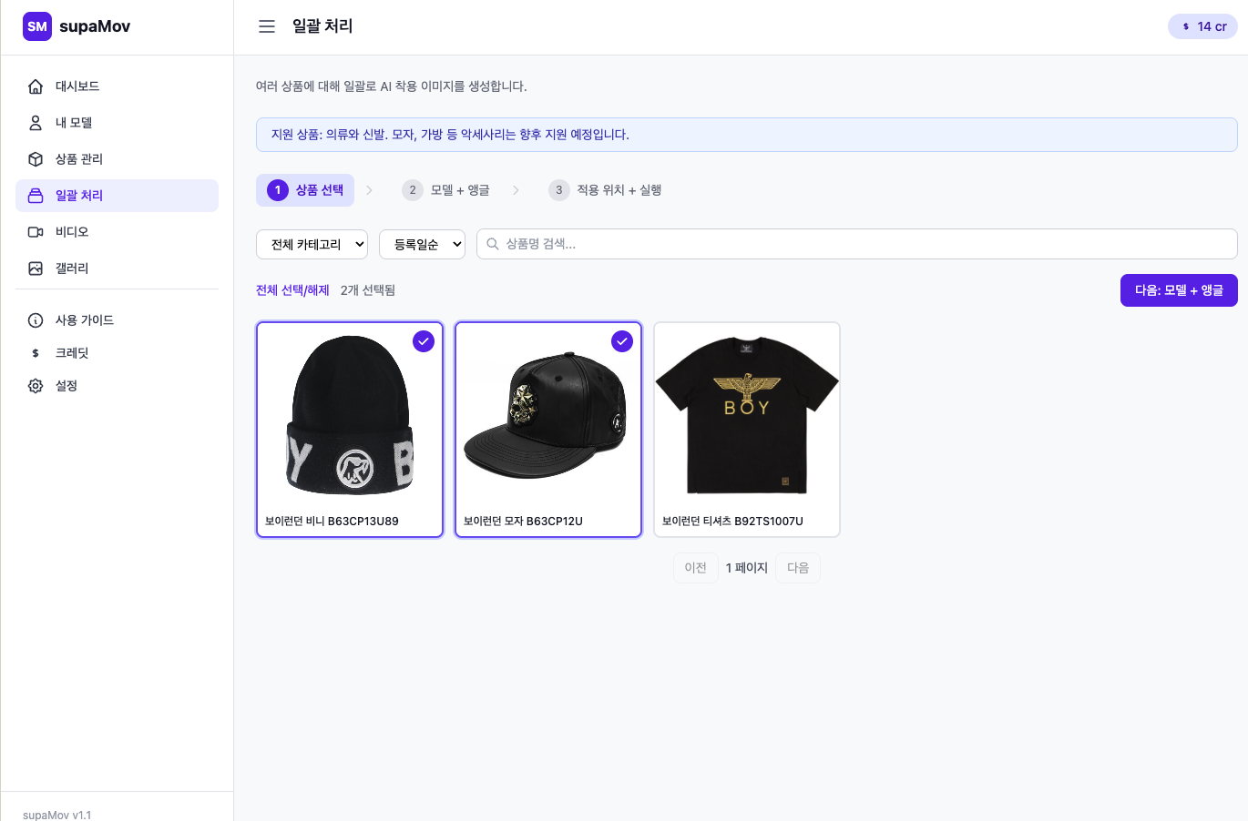1248x821 pixels.
Task: Click the usage guide info icon
Action: coord(36,320)
